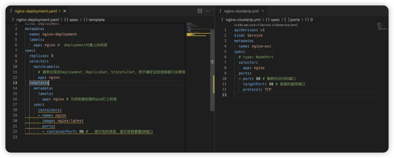
Task: Open nginx-clusterip.yml breadcrumb file segment
Action: click(243, 20)
